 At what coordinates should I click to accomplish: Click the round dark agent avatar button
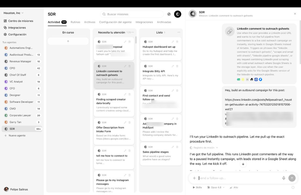click(177, 14)
